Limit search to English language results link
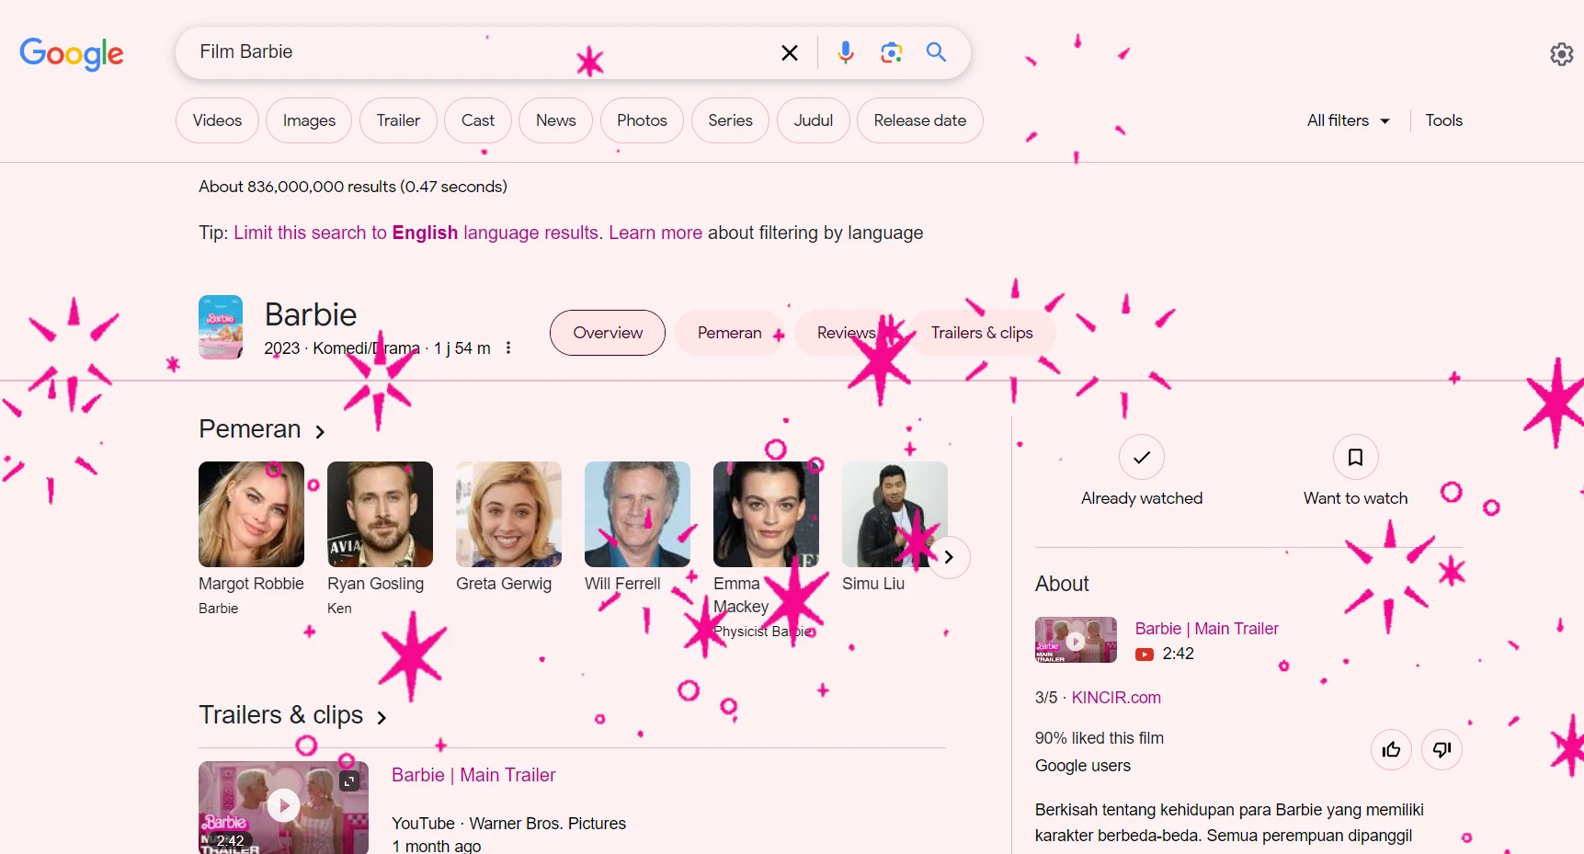 pos(416,233)
